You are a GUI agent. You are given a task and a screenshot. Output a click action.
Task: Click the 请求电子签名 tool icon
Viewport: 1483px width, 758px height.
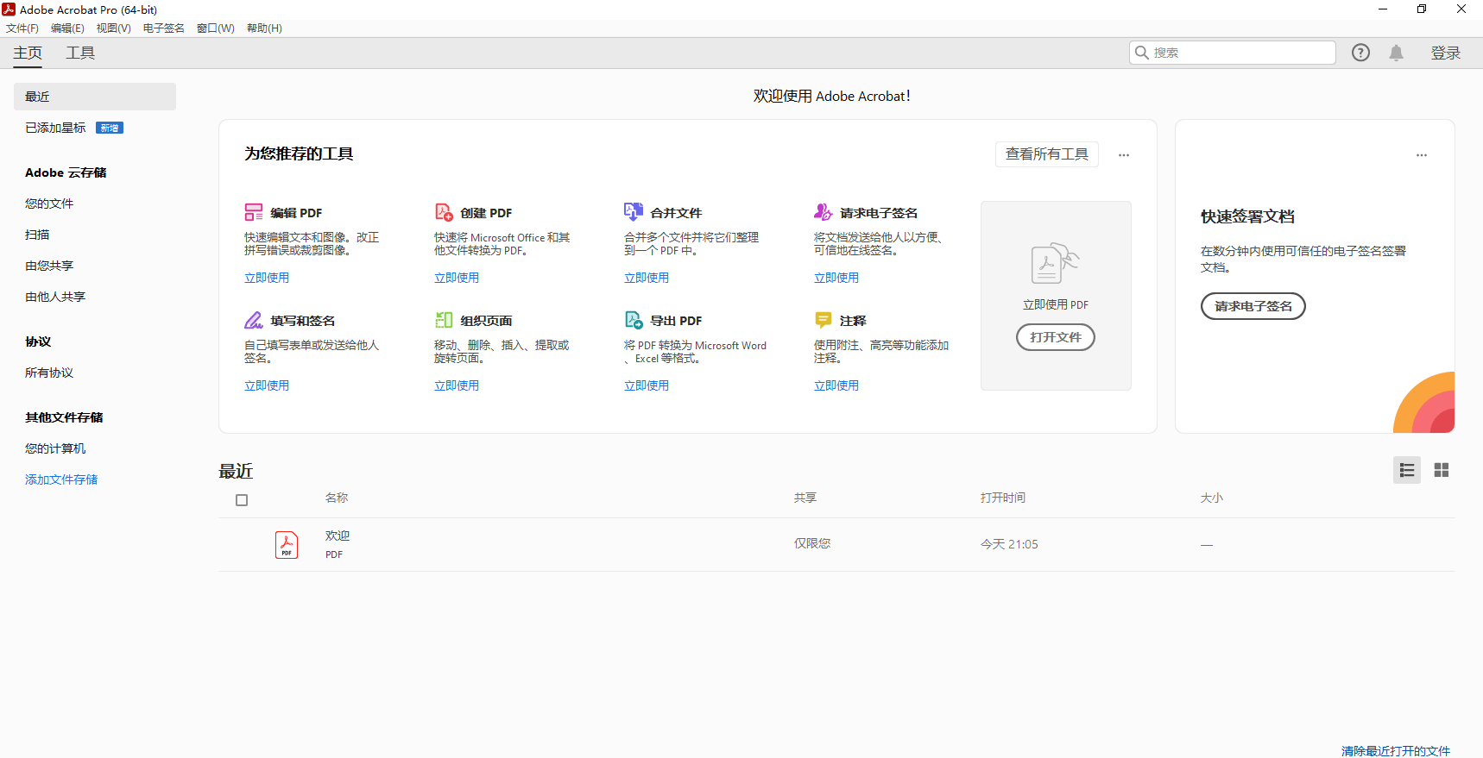pos(824,211)
